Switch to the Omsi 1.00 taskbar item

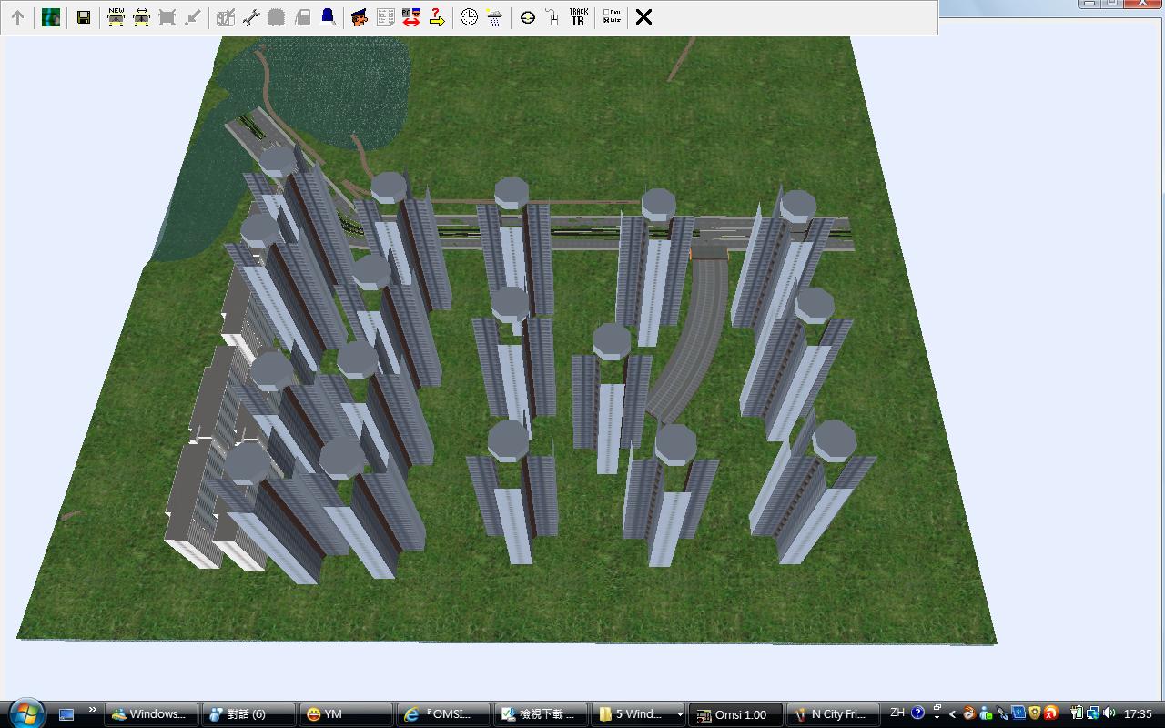[734, 714]
